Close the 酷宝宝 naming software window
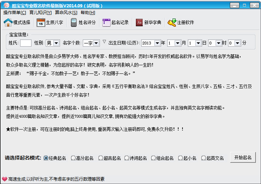The image size is (261, 184). (x=254, y=5)
